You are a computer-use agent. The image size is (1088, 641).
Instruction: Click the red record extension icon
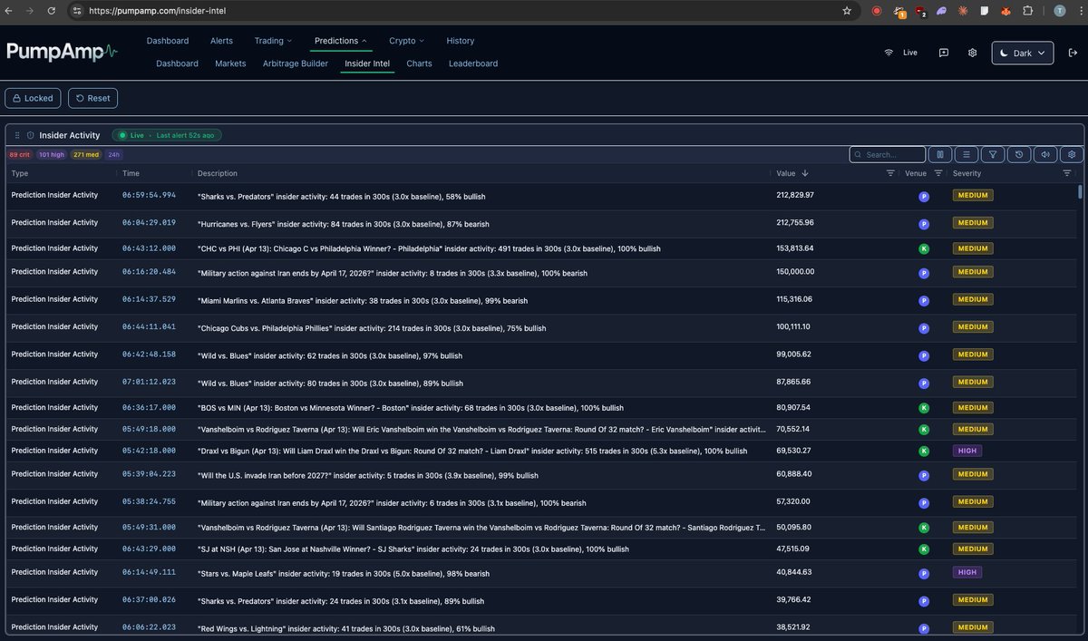[x=876, y=11]
